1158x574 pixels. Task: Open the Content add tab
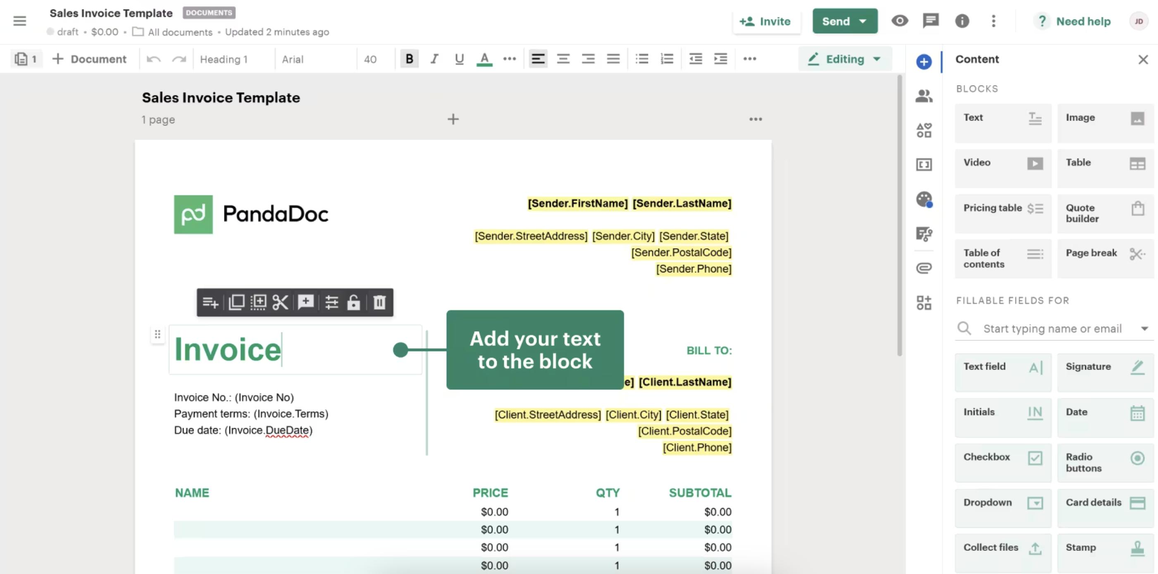click(x=923, y=62)
